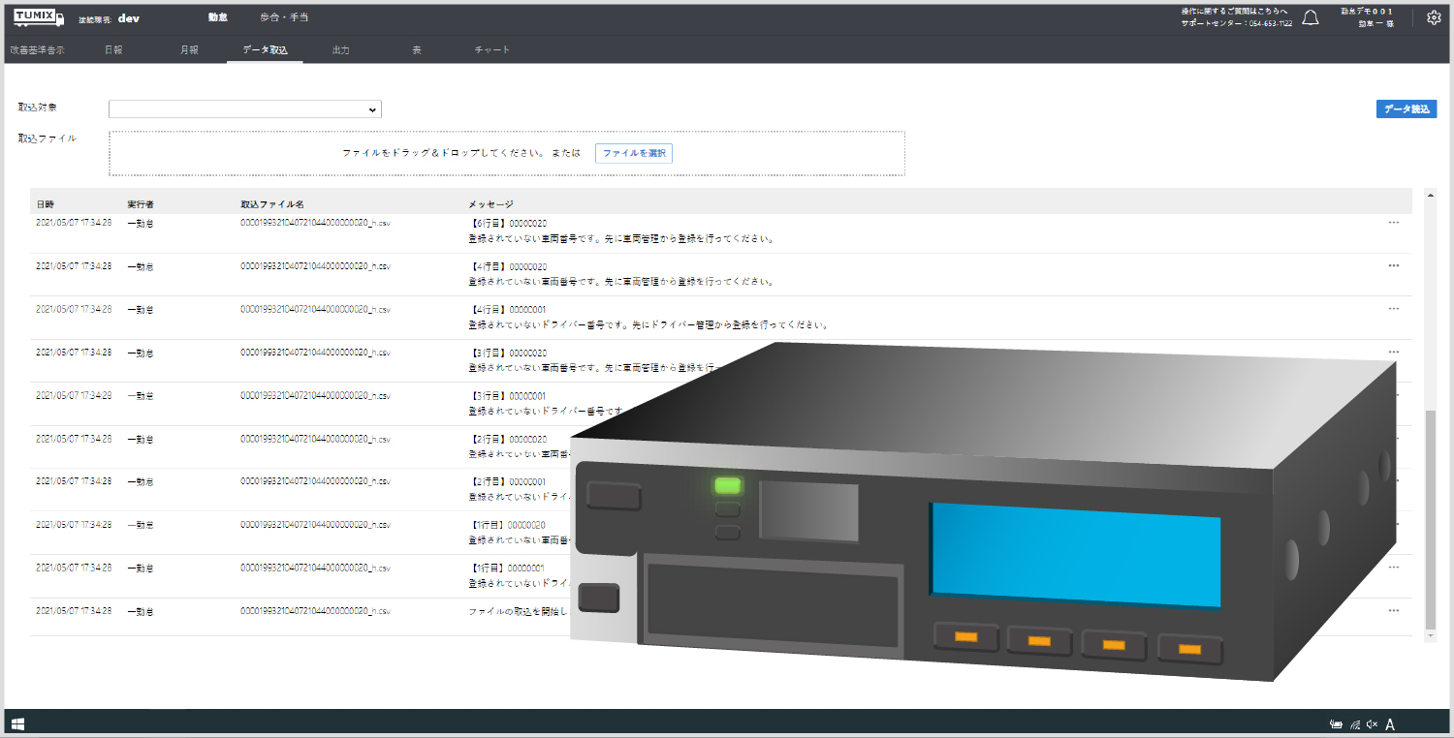This screenshot has height=738, width=1454.
Task: Open the three-dot menu on the first log row
Action: tap(1393, 223)
